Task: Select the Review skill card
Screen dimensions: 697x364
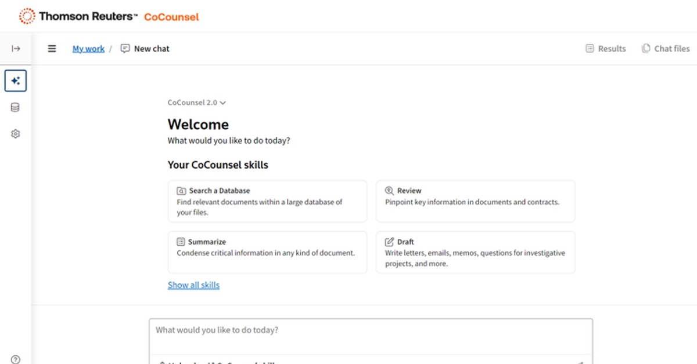Action: [475, 201]
